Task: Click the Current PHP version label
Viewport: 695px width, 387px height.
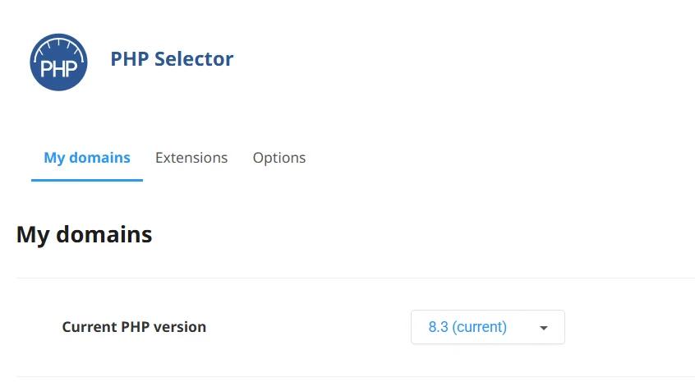Action: pyautogui.click(x=134, y=327)
